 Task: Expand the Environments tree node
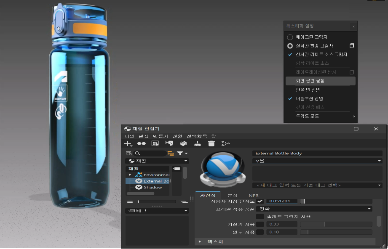[x=130, y=175]
